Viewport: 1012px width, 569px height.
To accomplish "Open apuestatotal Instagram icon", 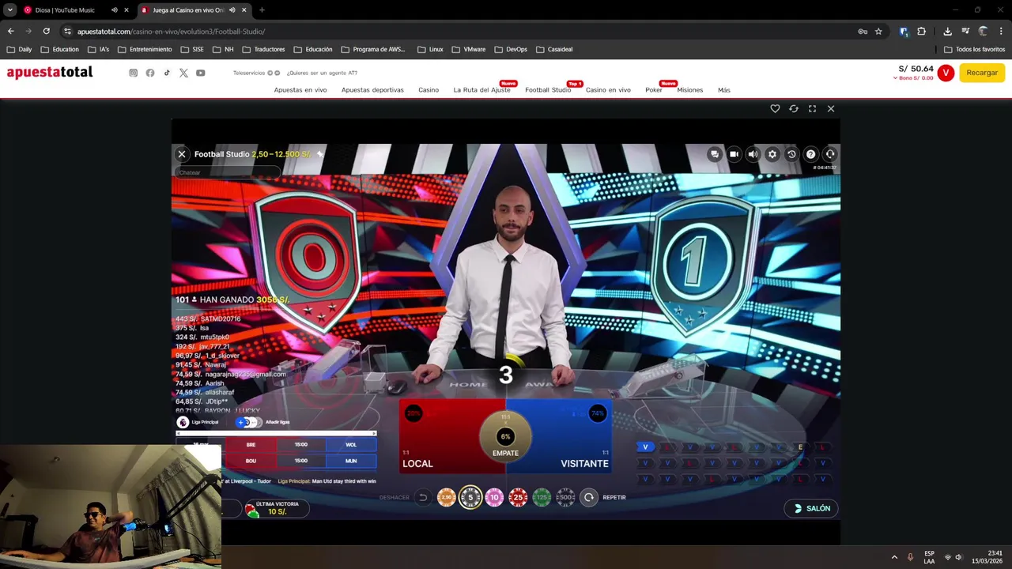I will click(133, 73).
